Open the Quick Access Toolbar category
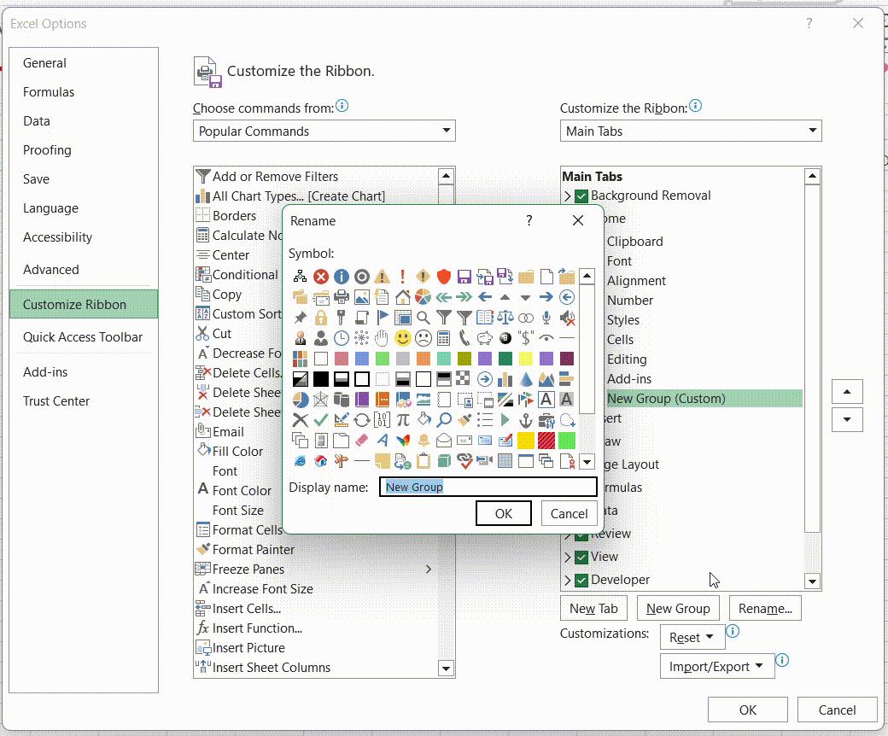This screenshot has height=736, width=888. coord(83,337)
